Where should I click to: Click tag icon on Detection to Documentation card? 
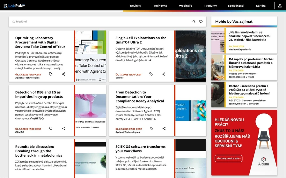pos(151,129)
